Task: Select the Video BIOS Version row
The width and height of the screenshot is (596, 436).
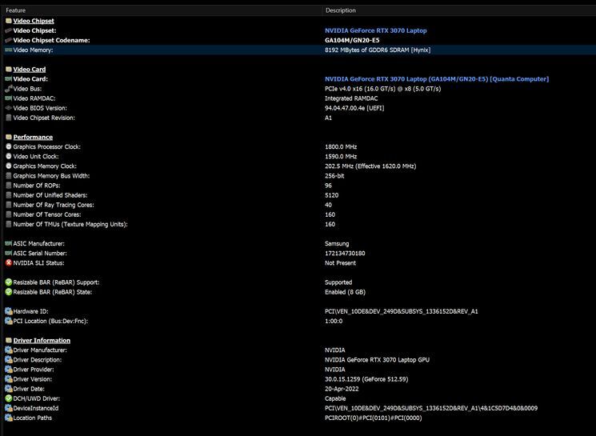Action: pos(40,108)
